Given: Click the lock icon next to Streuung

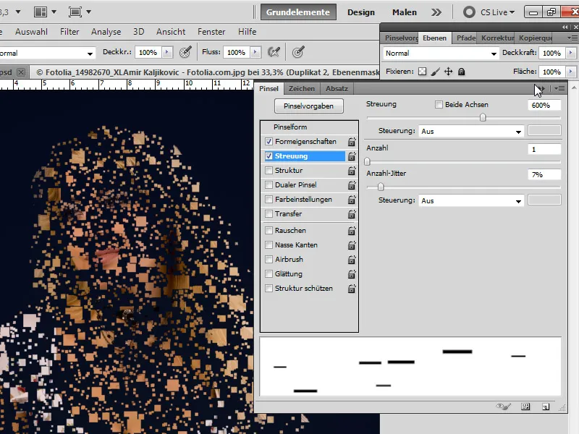Looking at the screenshot, I should 352,155.
